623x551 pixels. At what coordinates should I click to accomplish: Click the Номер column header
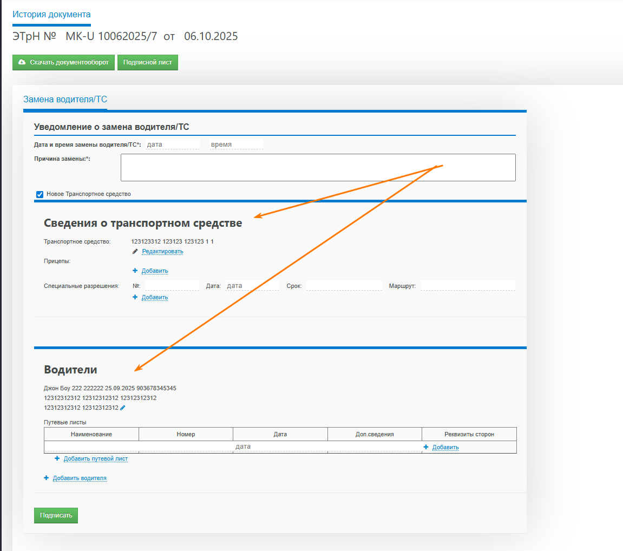(186, 434)
